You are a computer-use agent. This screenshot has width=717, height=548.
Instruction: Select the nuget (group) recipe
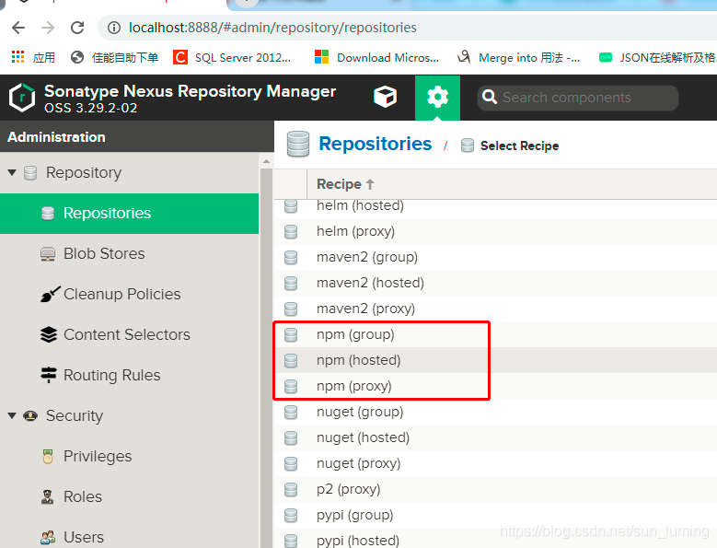pos(495,412)
